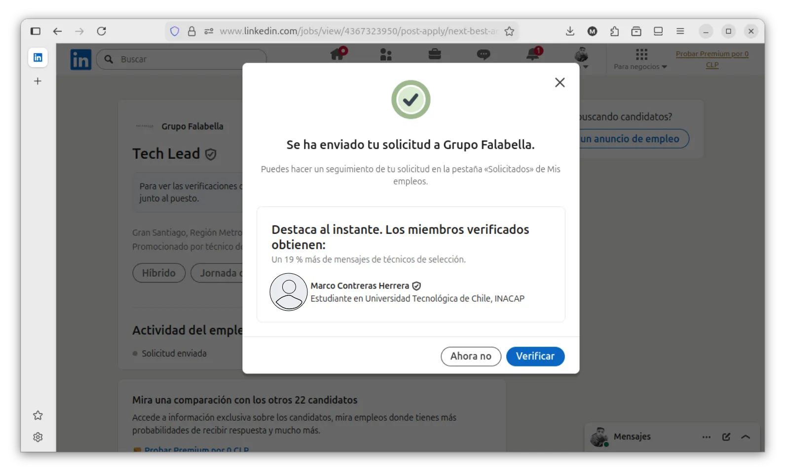Expand the Mensajes panel chevron

point(746,437)
